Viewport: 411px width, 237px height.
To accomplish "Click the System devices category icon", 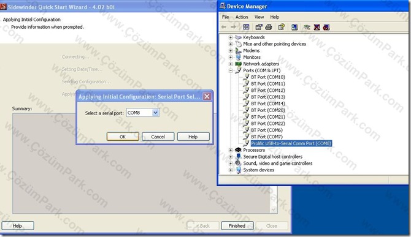I will (238, 170).
